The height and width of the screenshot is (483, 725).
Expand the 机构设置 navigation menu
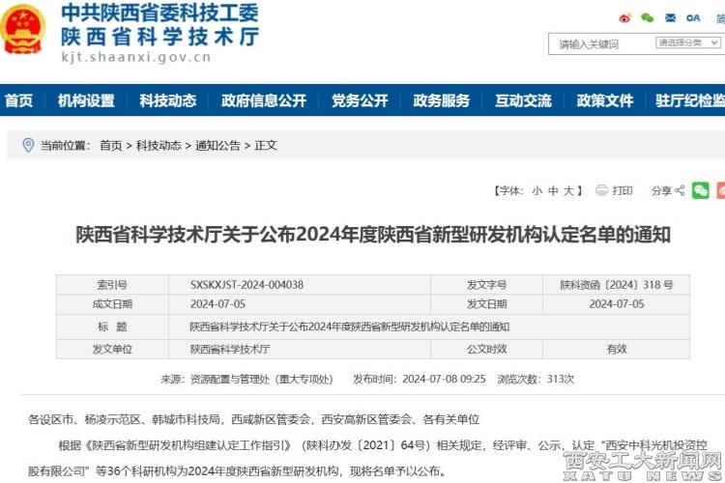tap(86, 100)
